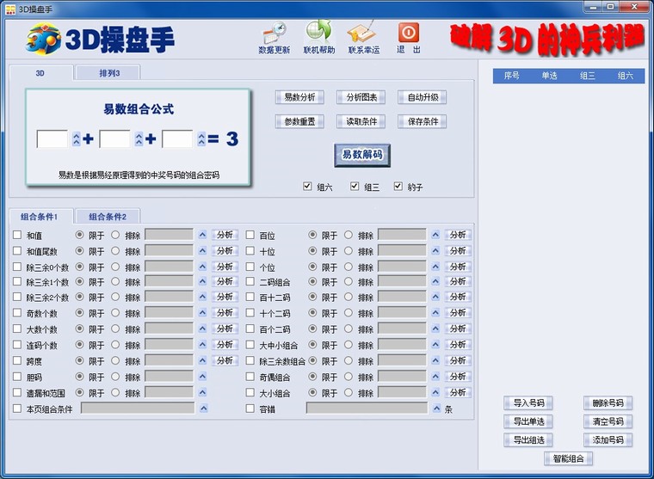Select 排除 radio for 百位 row
654x479 pixels.
349,235
